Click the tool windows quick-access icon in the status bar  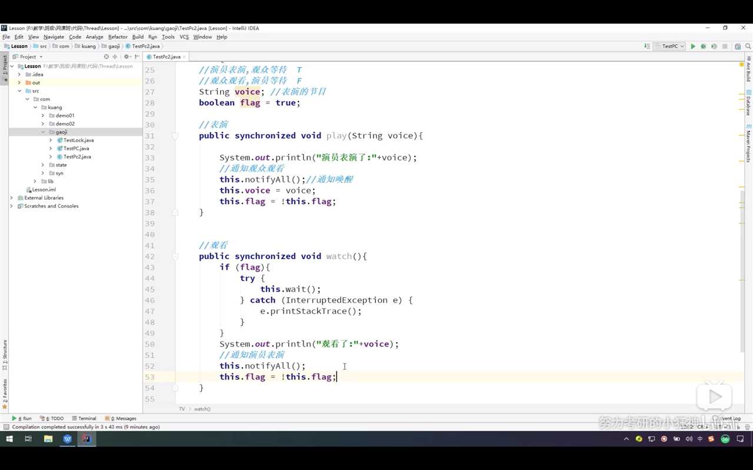[x=6, y=427]
